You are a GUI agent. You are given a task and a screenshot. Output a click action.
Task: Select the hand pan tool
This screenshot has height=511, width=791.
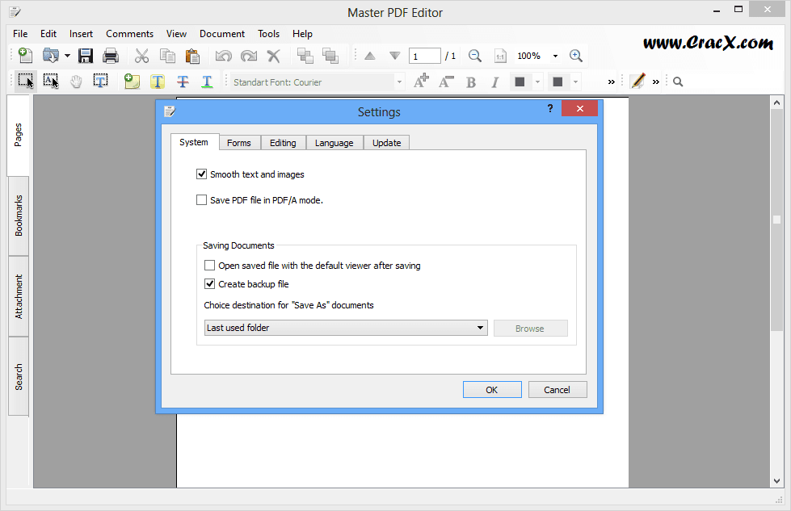click(x=75, y=81)
